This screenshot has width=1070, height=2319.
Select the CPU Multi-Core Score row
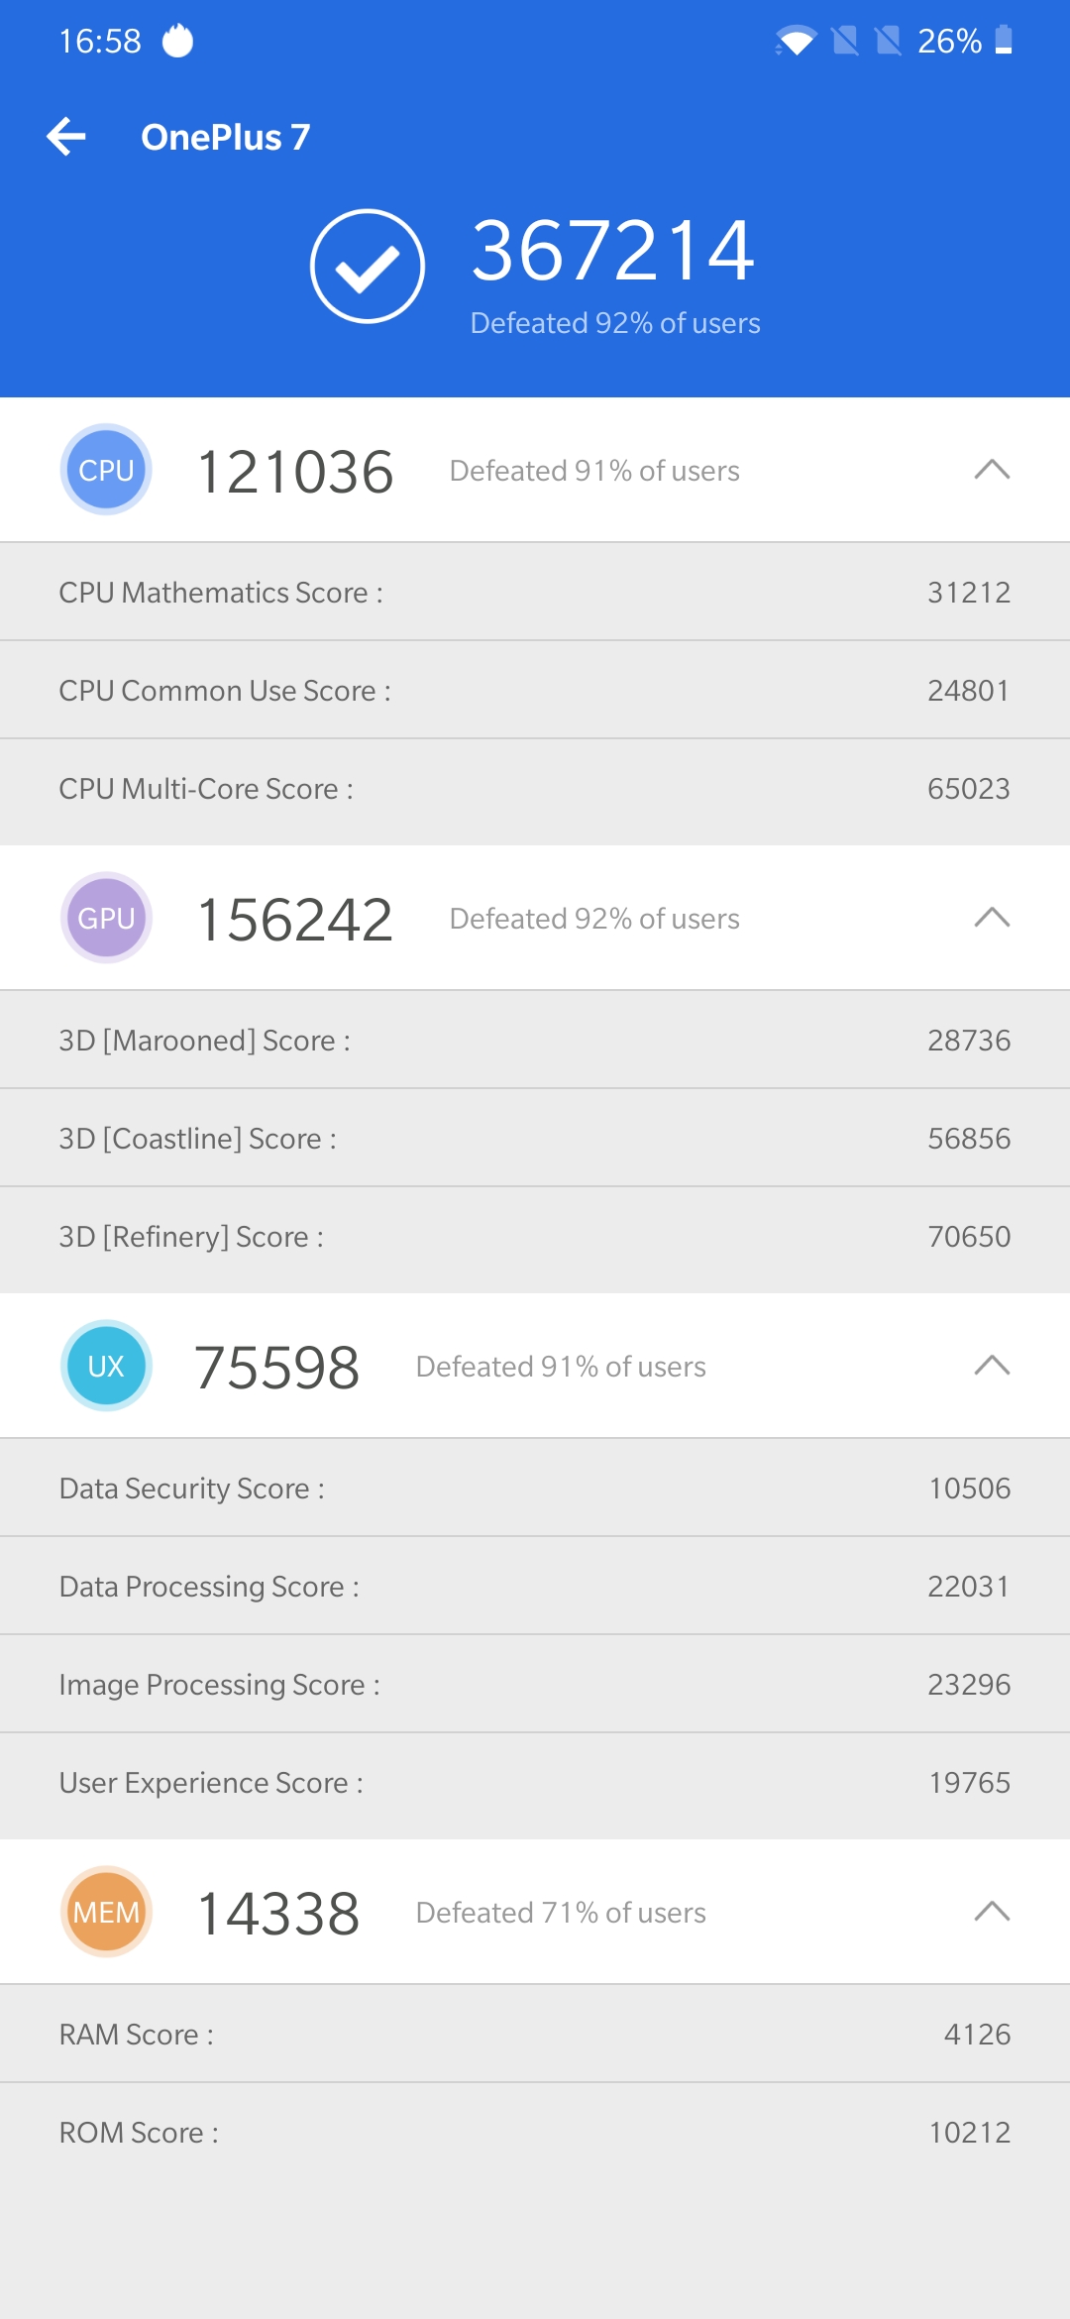pyautogui.click(x=535, y=789)
